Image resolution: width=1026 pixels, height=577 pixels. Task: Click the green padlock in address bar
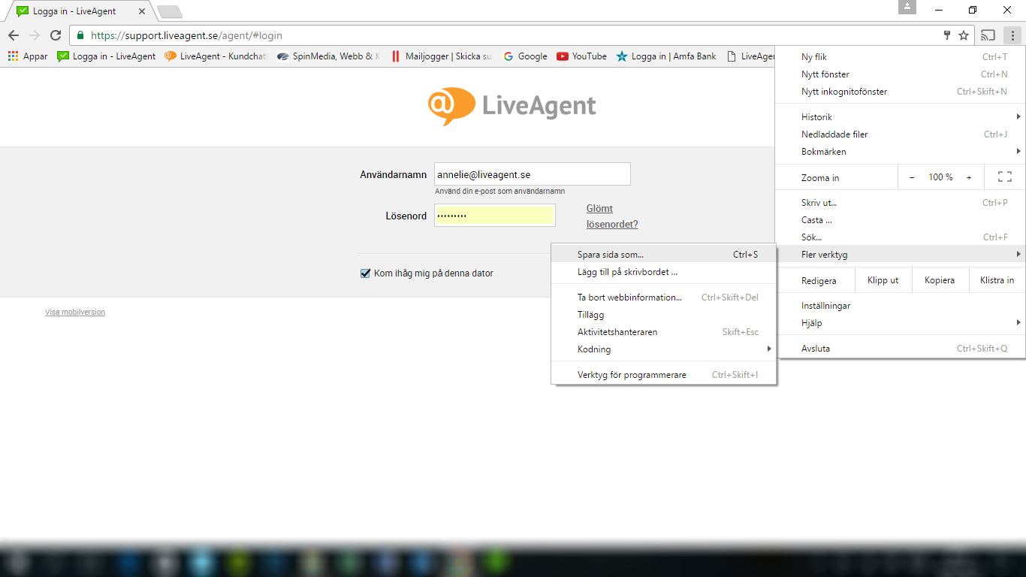80,35
